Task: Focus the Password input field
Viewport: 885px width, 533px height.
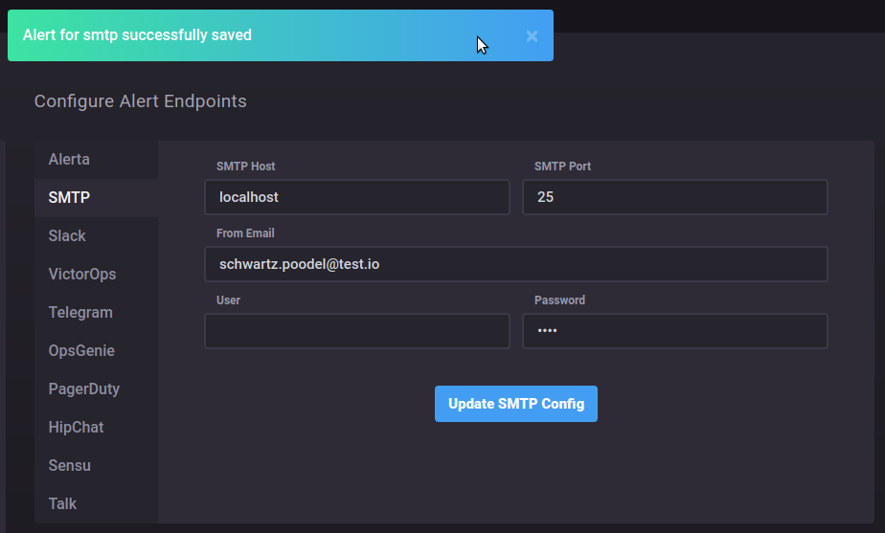Action: 674,331
